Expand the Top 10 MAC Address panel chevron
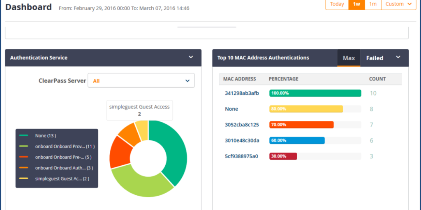Viewport: 421px width, 210px height. (x=398, y=57)
